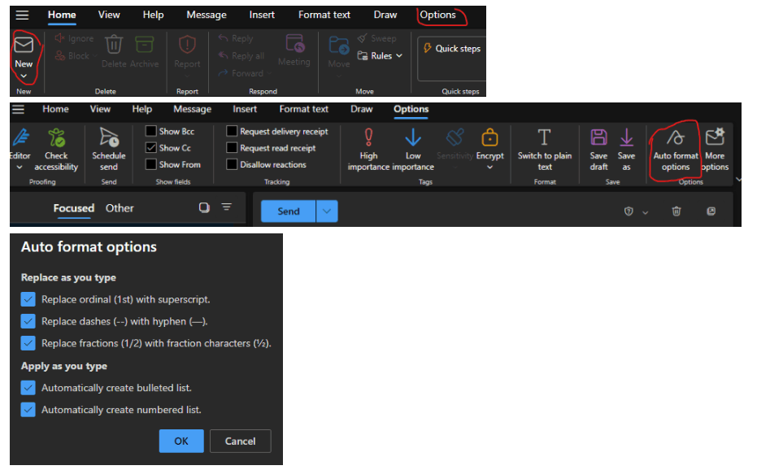Image resolution: width=770 pixels, height=470 pixels.
Task: Mark the email as Low importance
Action: 413,149
